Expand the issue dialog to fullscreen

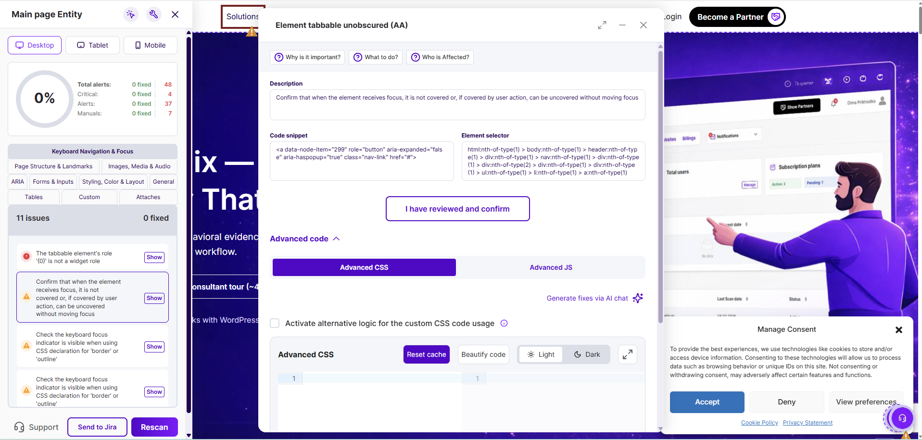coord(602,25)
